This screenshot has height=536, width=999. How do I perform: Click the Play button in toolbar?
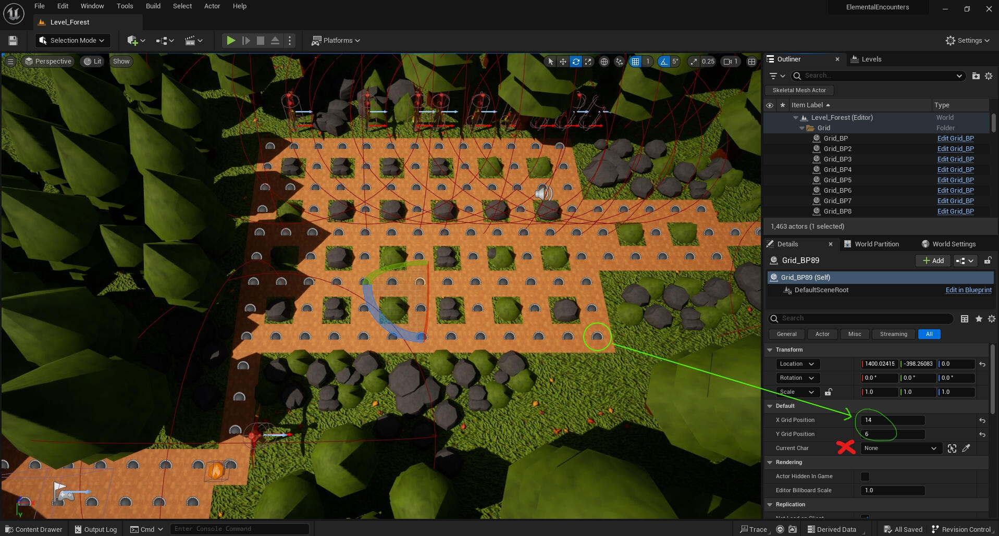click(x=230, y=41)
